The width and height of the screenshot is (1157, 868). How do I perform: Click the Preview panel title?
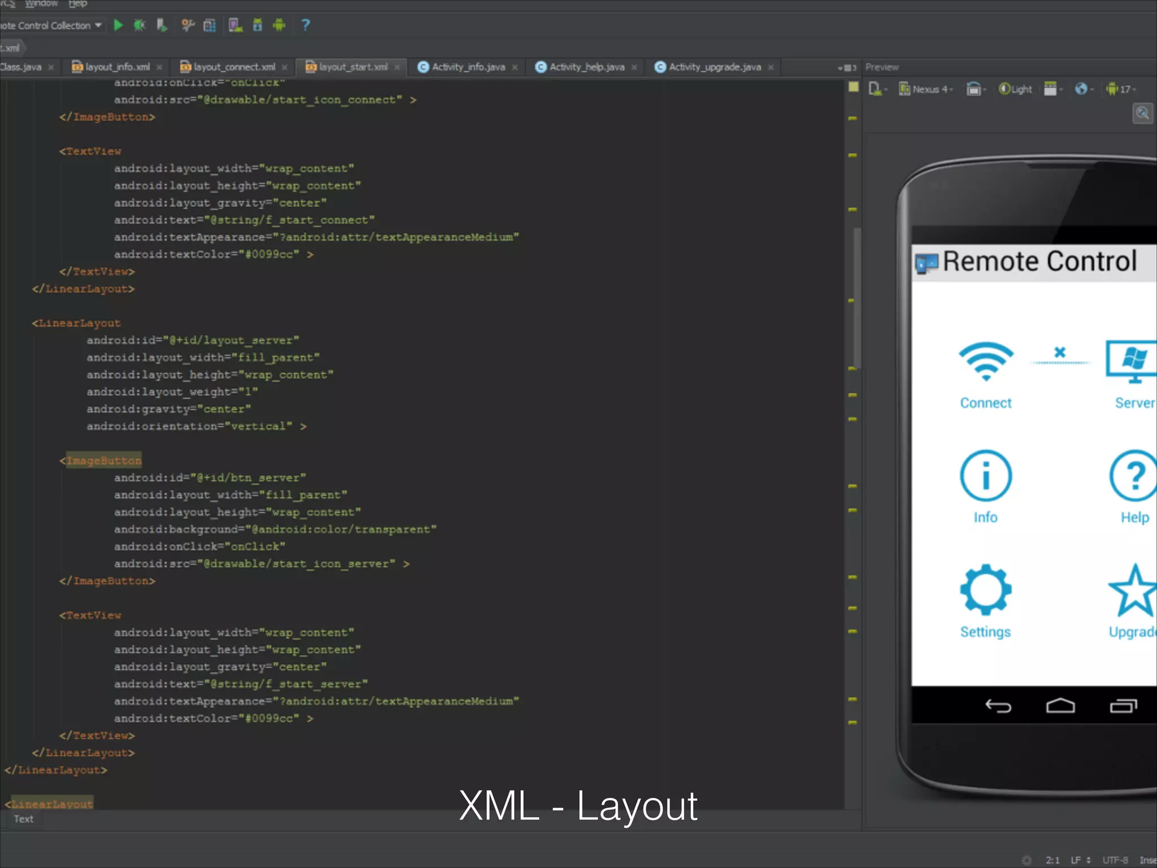click(882, 67)
